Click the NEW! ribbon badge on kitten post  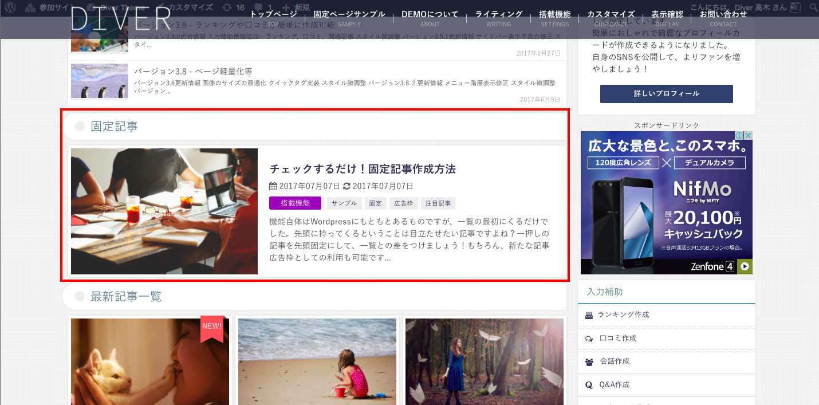pos(211,327)
